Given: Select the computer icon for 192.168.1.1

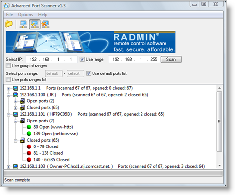Looking at the screenshot, I should tap(15, 88).
